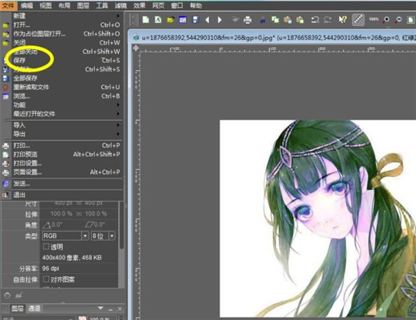The height and width of the screenshot is (320, 416).
Task: Click the zoom in magnifier icon
Action: tap(386, 20)
